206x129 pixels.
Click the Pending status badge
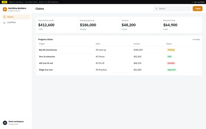[171, 50]
